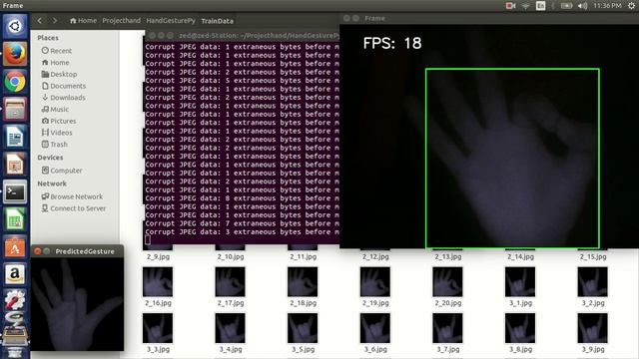
Task: Click the PredictedGesture hand image
Action: point(77,303)
